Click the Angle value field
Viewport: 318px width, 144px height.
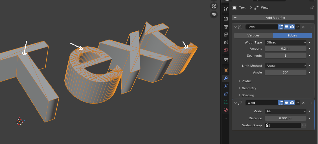click(x=286, y=73)
